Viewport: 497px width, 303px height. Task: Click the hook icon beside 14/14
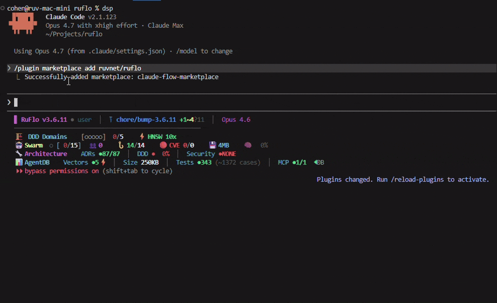click(x=121, y=145)
